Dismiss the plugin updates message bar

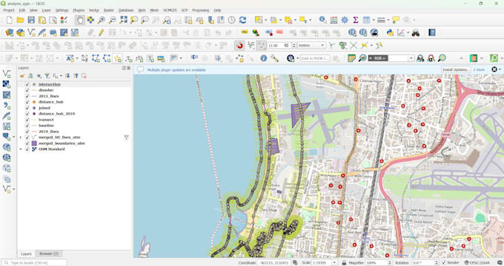(494, 69)
